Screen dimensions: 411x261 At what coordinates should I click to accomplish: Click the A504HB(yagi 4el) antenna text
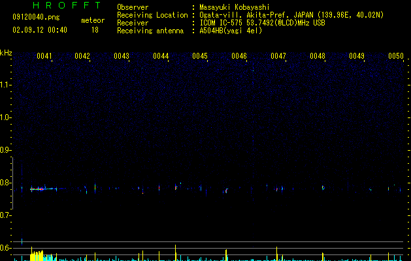point(231,31)
